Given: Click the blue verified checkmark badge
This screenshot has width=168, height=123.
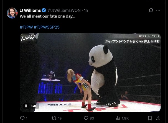Looking at the screenshot, I should [44, 10].
